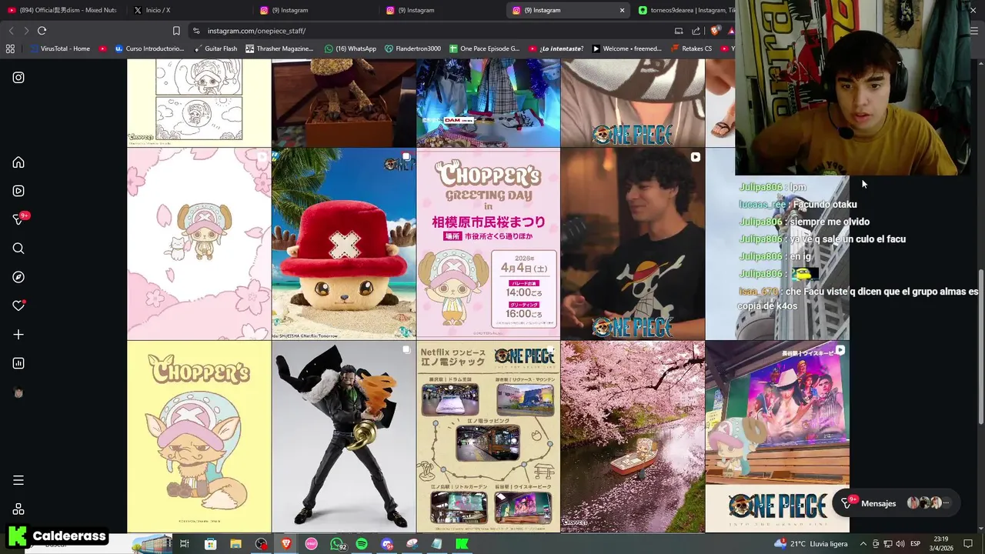Open Notifications heart icon
The image size is (985, 554).
pyautogui.click(x=18, y=305)
